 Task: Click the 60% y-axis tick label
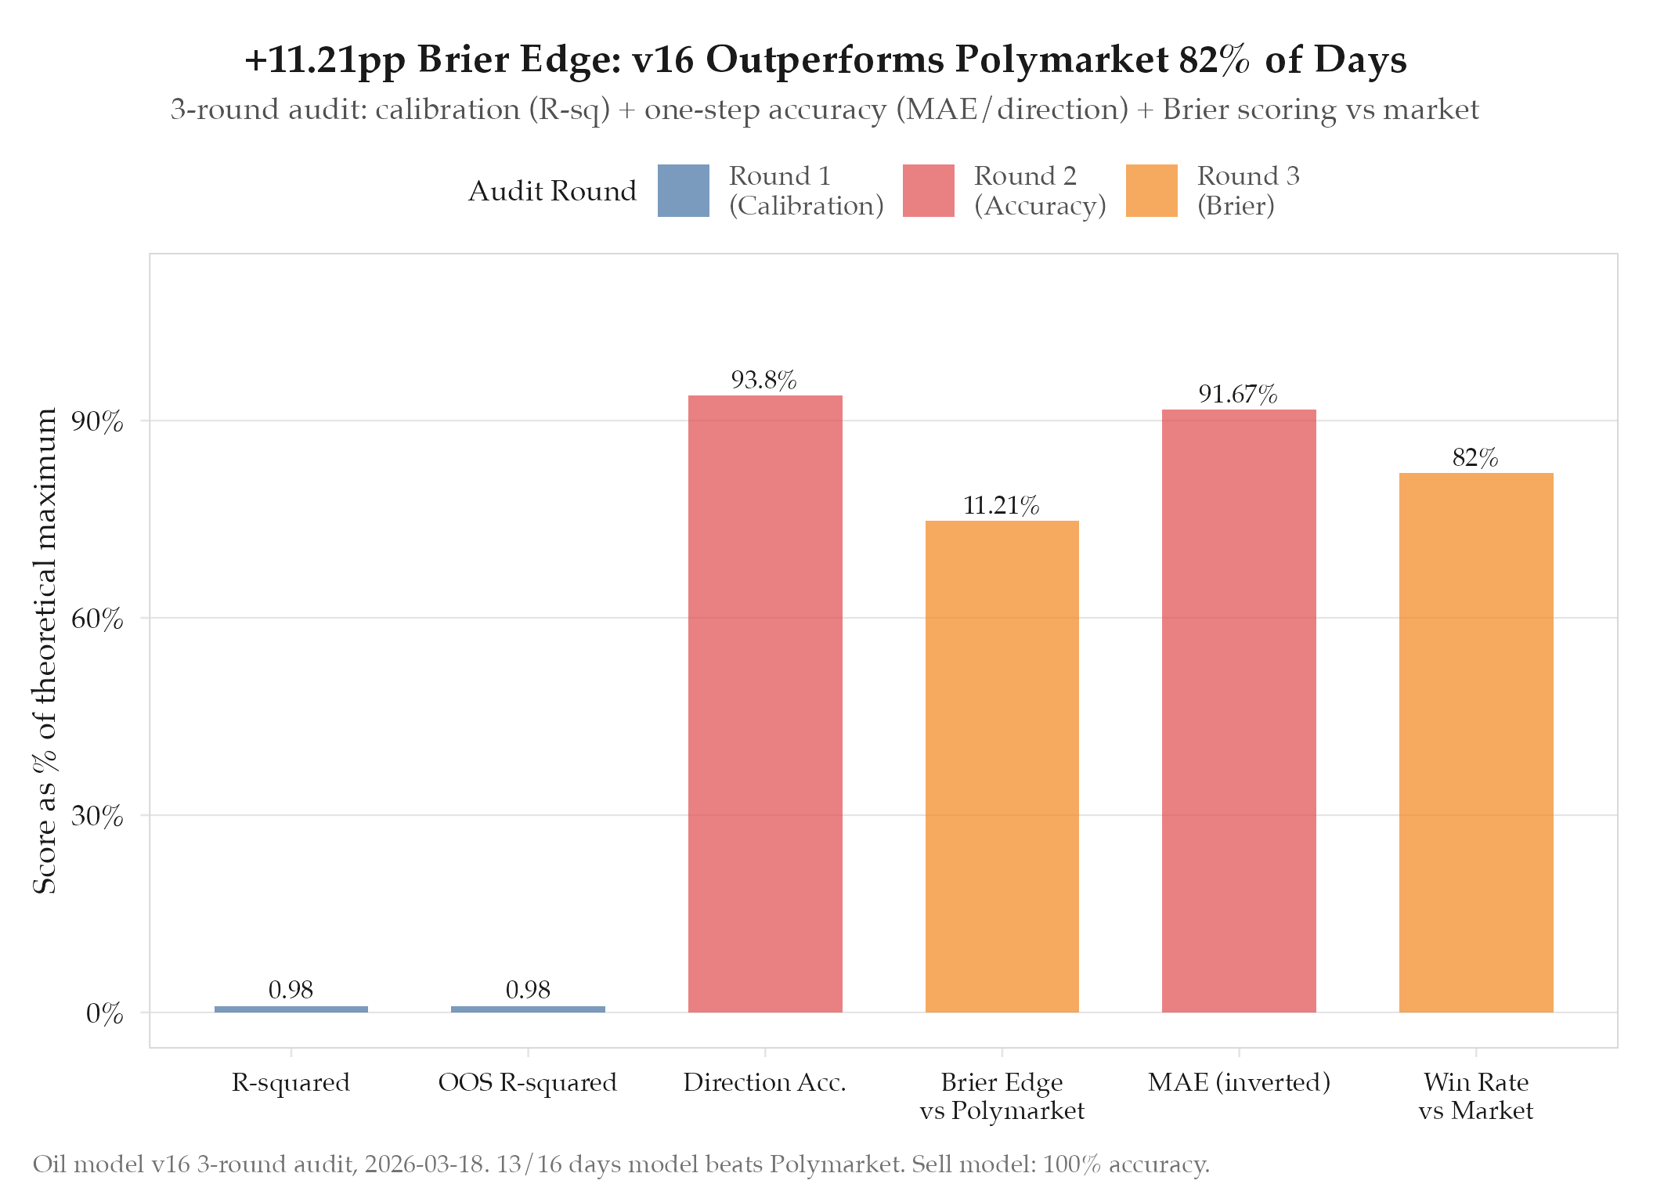[x=97, y=619]
